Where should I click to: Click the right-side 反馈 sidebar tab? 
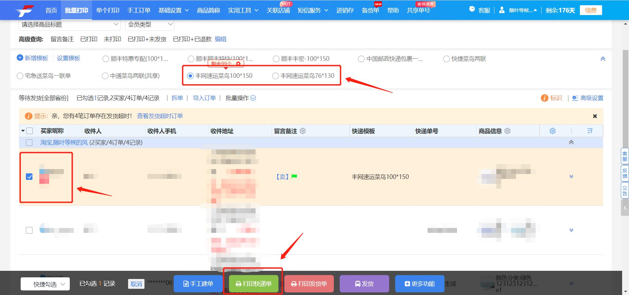pos(625,173)
